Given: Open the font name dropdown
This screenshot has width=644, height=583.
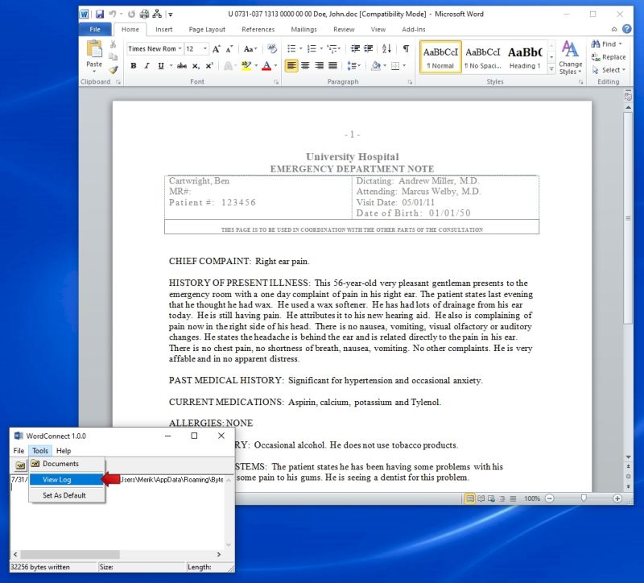Looking at the screenshot, I should (180, 49).
